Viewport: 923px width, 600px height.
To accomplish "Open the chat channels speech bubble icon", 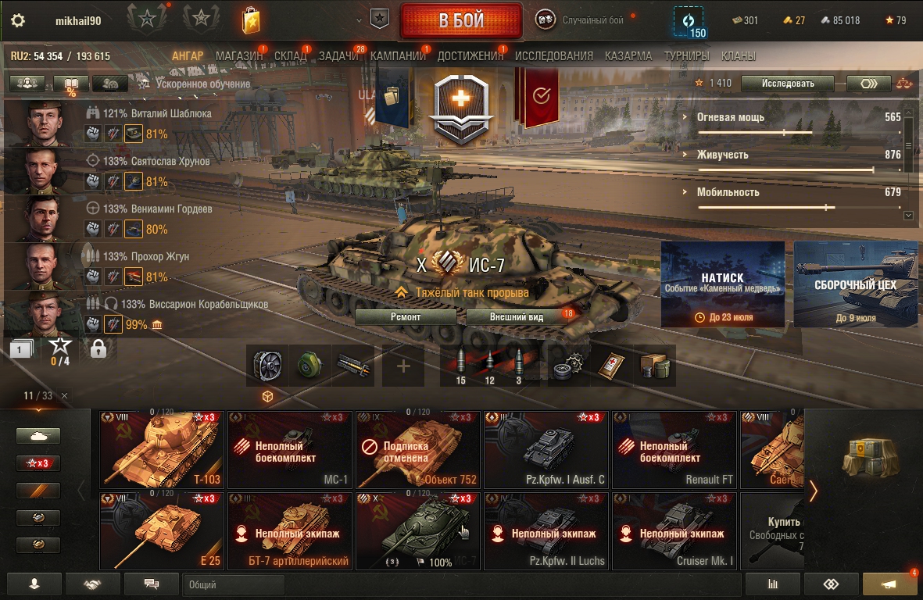I will [x=152, y=584].
